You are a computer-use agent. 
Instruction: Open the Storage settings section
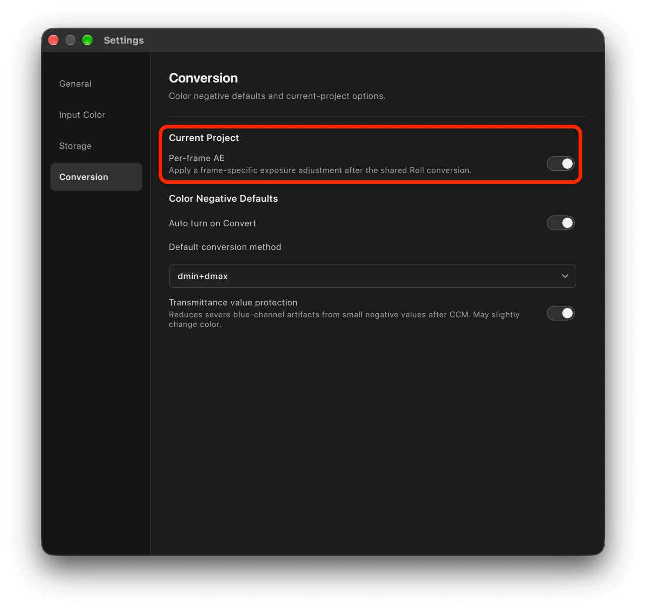96,146
